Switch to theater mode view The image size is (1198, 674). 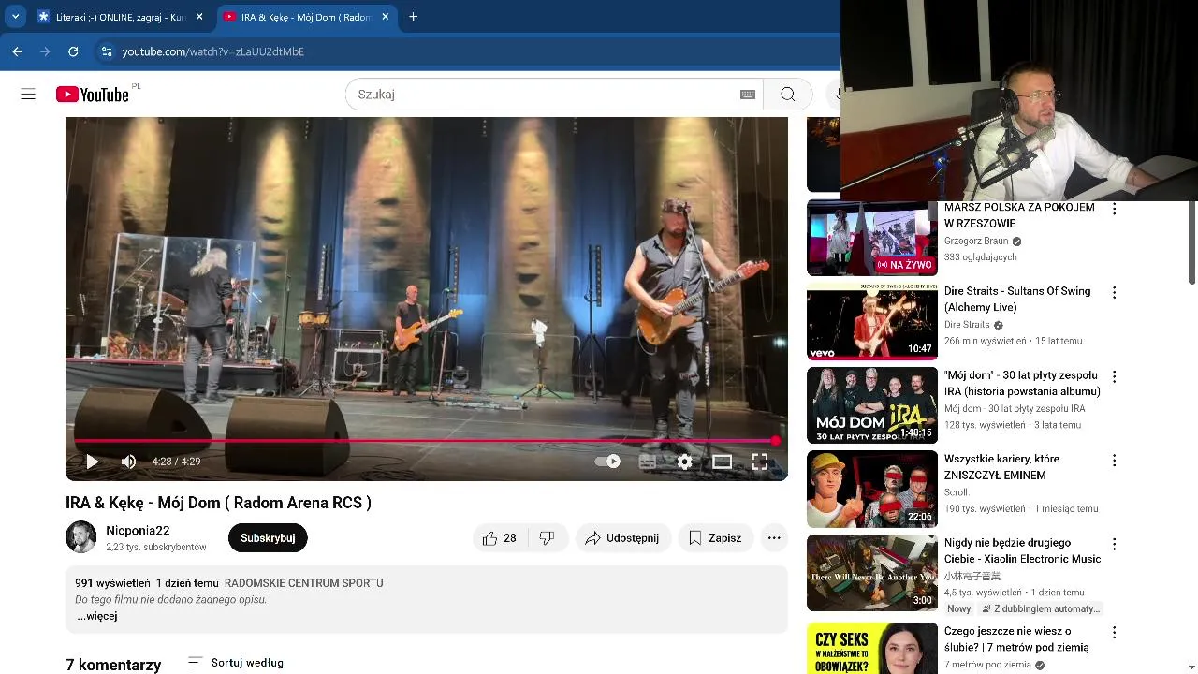click(722, 462)
